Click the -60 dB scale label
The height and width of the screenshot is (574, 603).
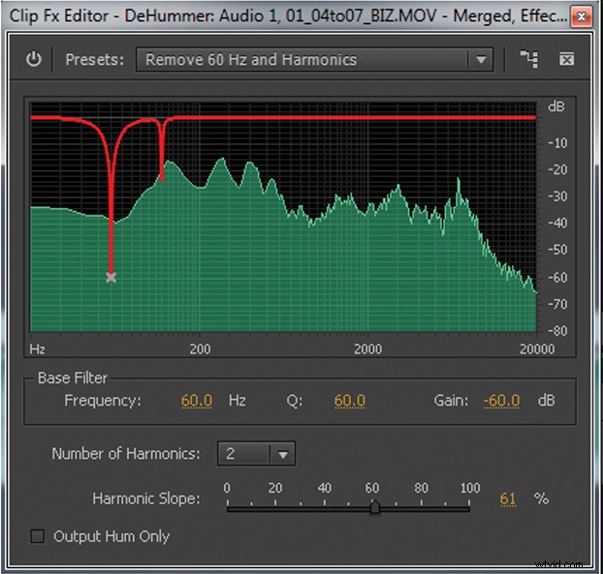click(x=557, y=277)
